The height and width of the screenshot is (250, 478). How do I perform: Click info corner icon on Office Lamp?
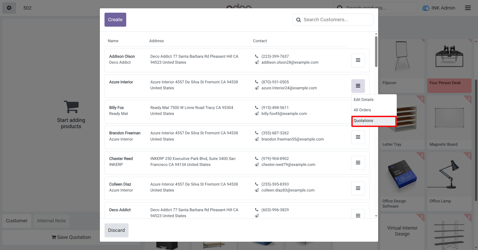point(469,155)
